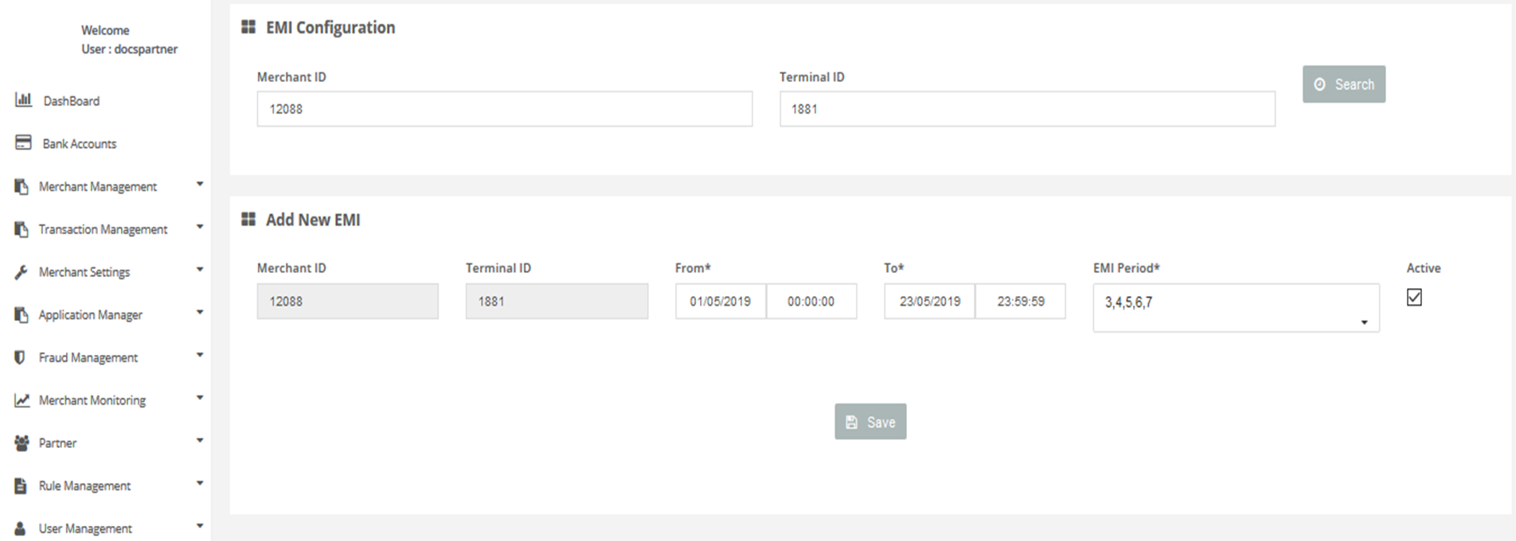Image resolution: width=1516 pixels, height=541 pixels.
Task: Click the Merchant Monitoring line chart icon
Action: pos(21,400)
